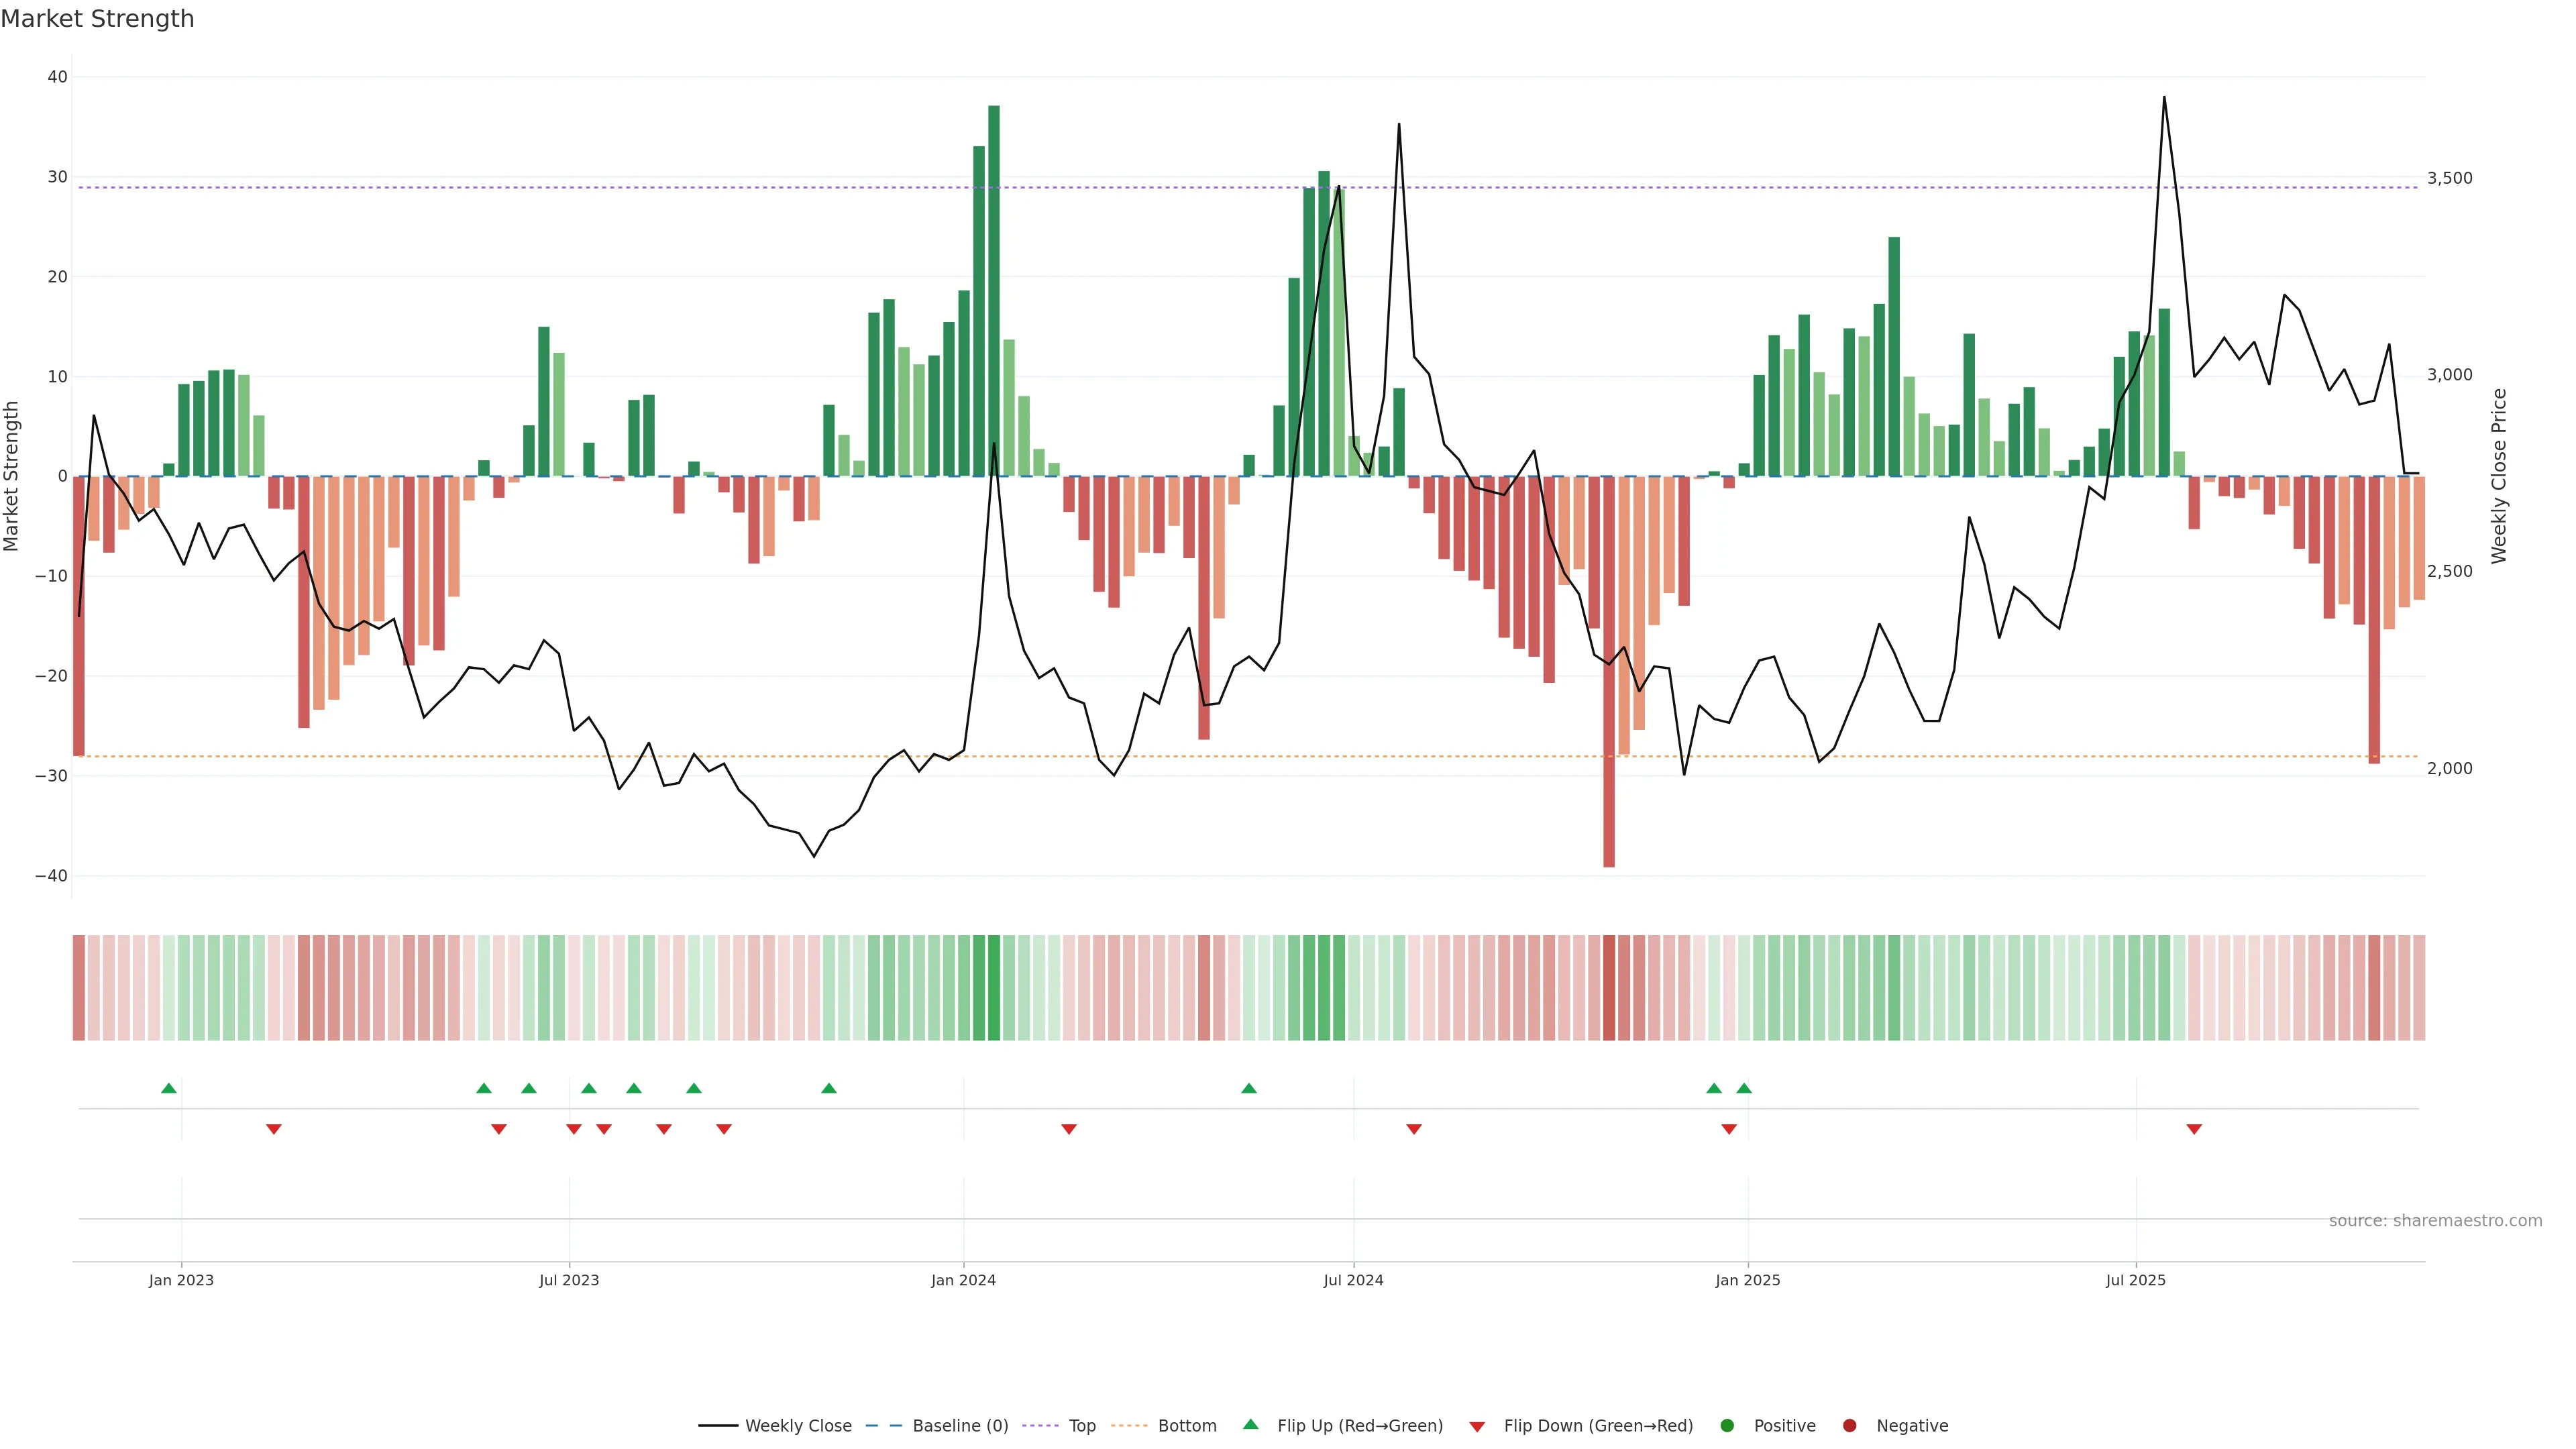The image size is (2576, 1449).
Task: Click the source: sharemaestro.com text
Action: tap(2435, 1221)
